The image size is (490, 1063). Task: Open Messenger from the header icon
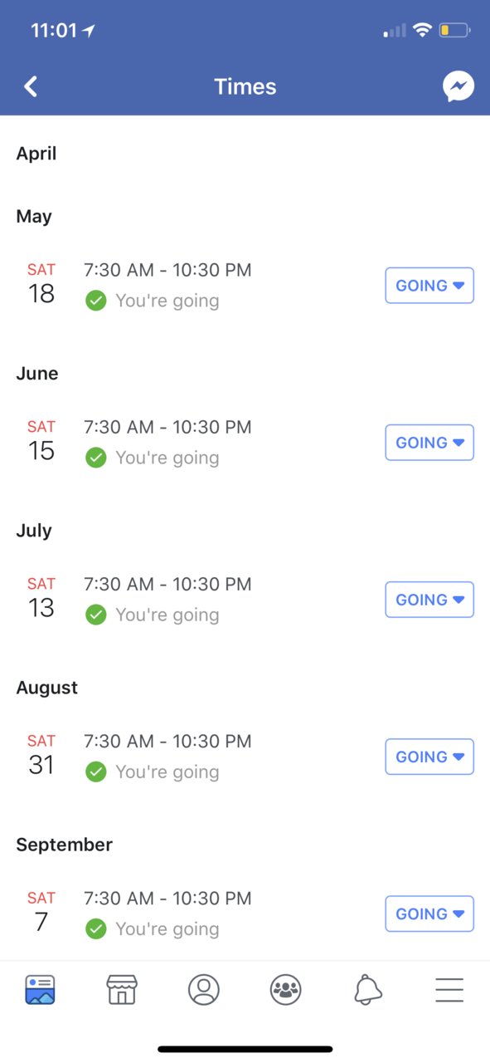[458, 86]
